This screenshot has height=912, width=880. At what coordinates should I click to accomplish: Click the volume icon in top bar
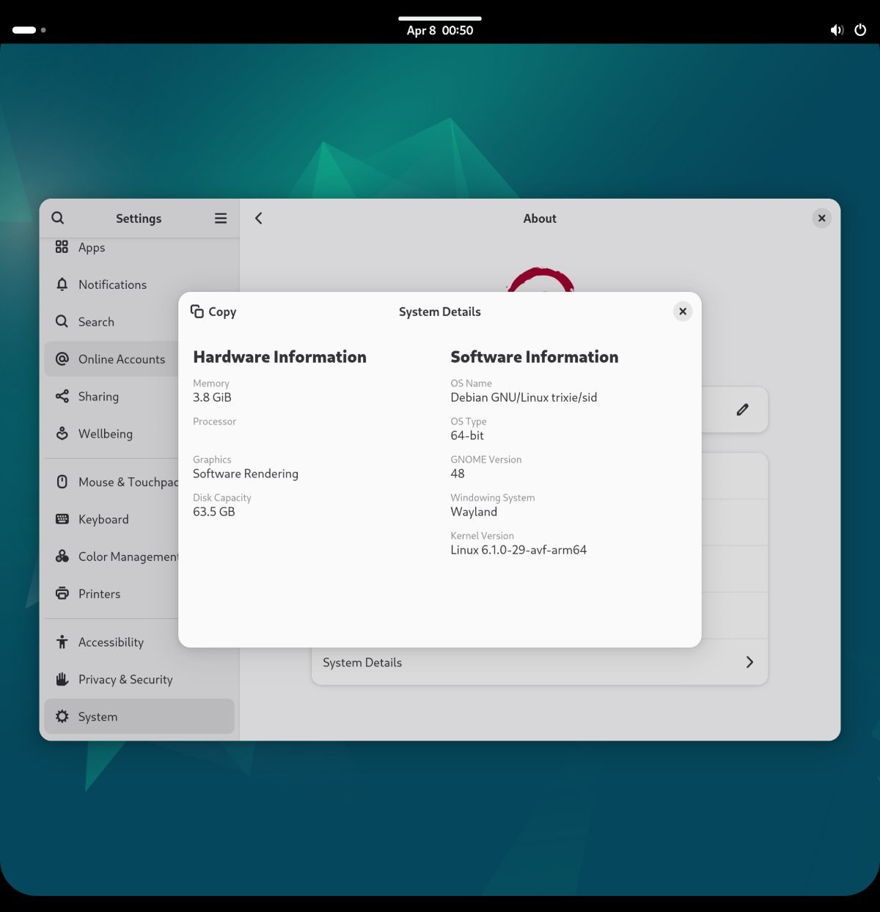836,30
